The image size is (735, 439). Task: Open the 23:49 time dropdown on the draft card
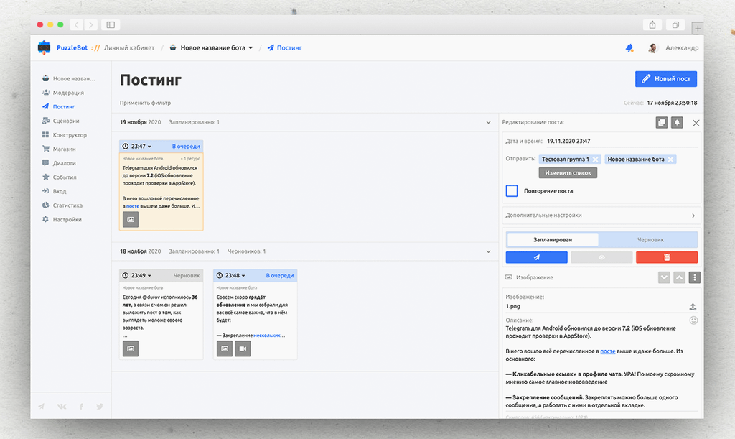[x=137, y=276]
